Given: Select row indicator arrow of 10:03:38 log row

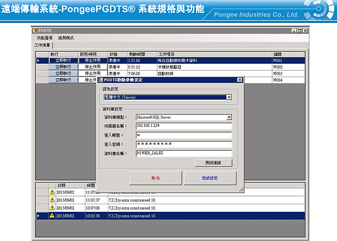Looking at the screenshot, I should [x=38, y=216].
